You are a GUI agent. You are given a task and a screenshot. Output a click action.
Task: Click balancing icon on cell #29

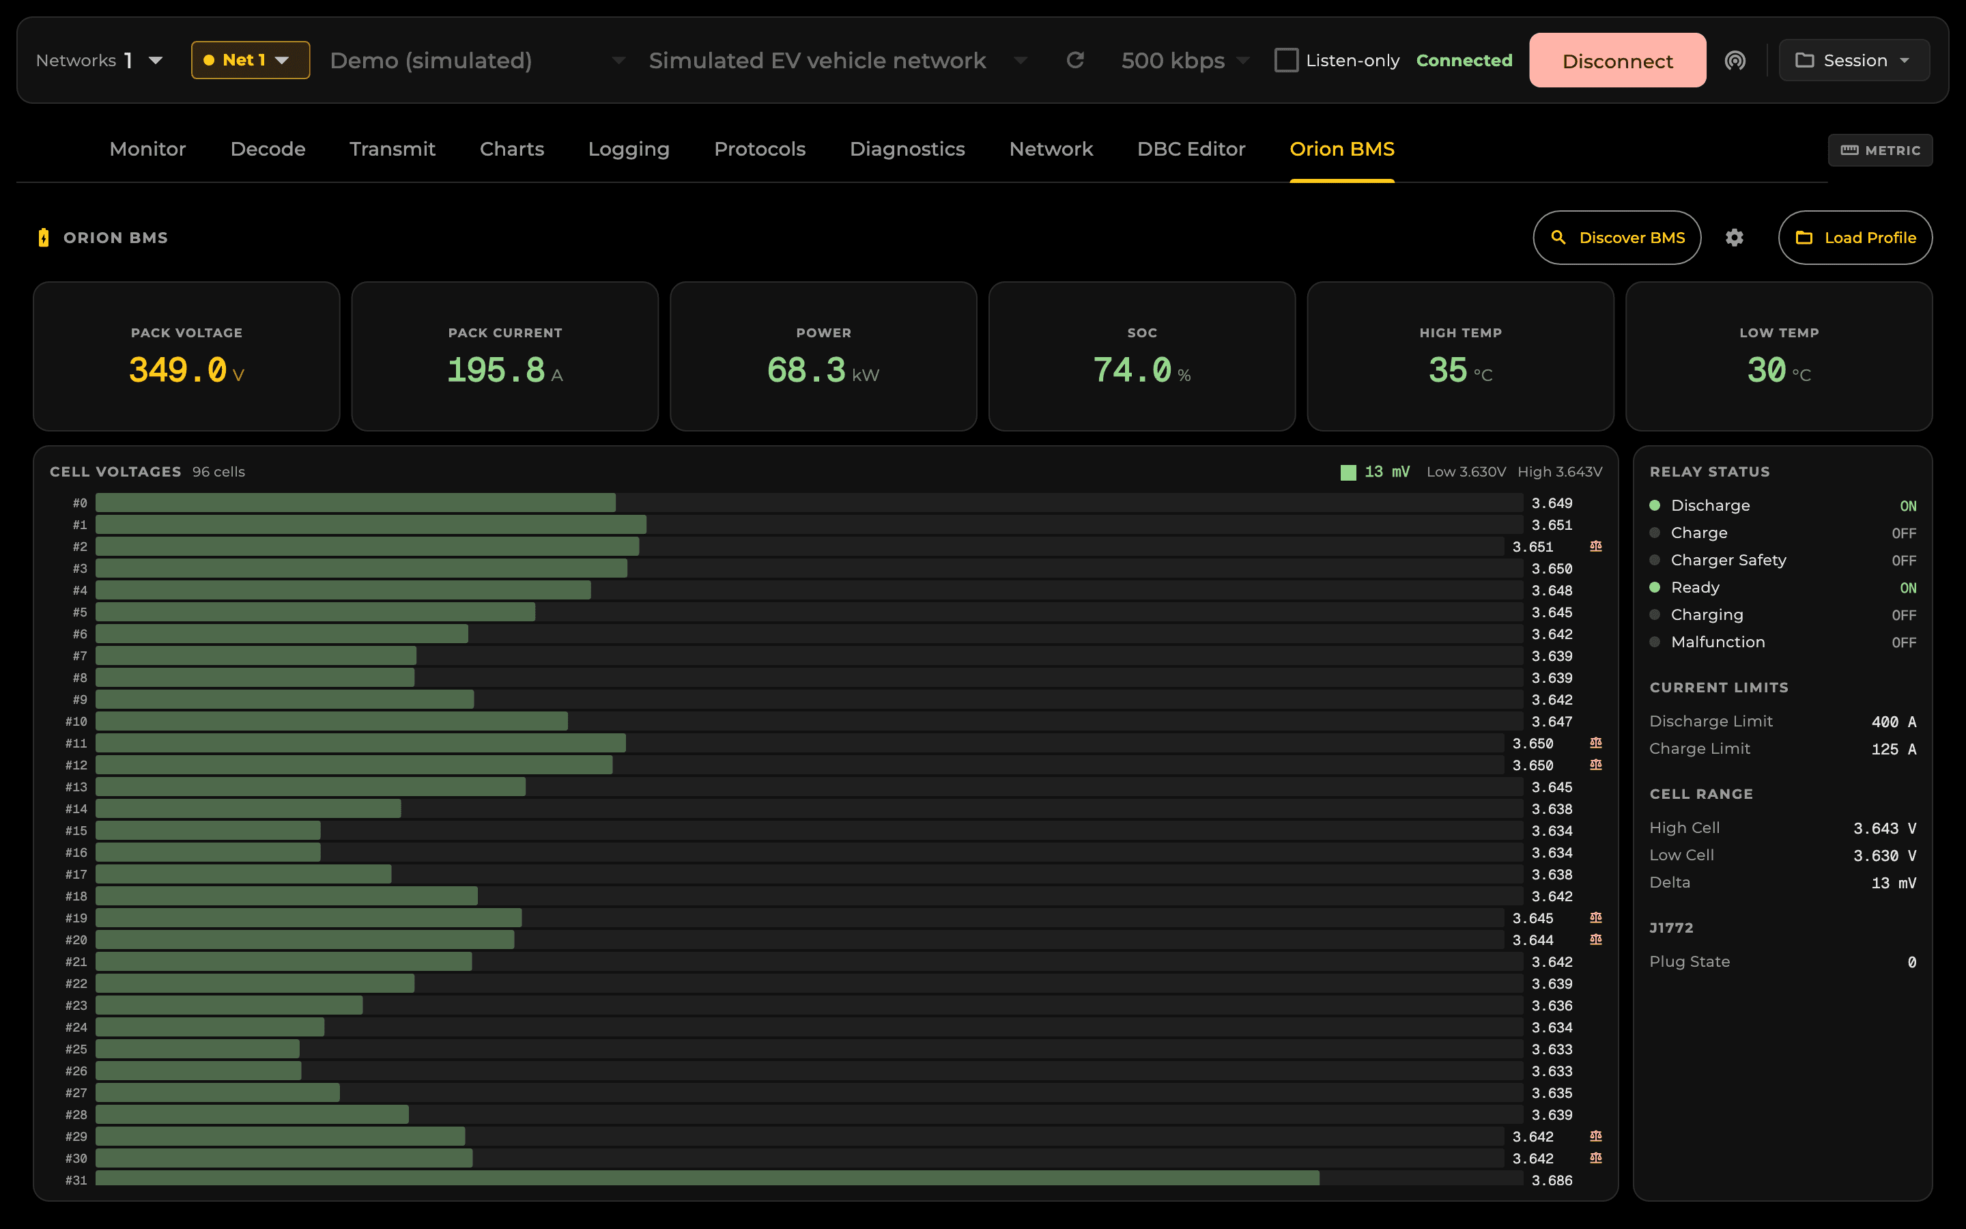[x=1595, y=1136]
